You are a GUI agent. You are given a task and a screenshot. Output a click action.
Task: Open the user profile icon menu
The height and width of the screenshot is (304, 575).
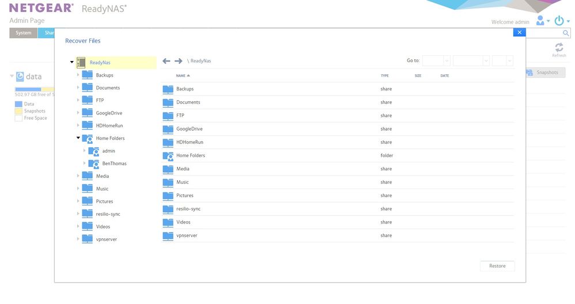tap(540, 21)
